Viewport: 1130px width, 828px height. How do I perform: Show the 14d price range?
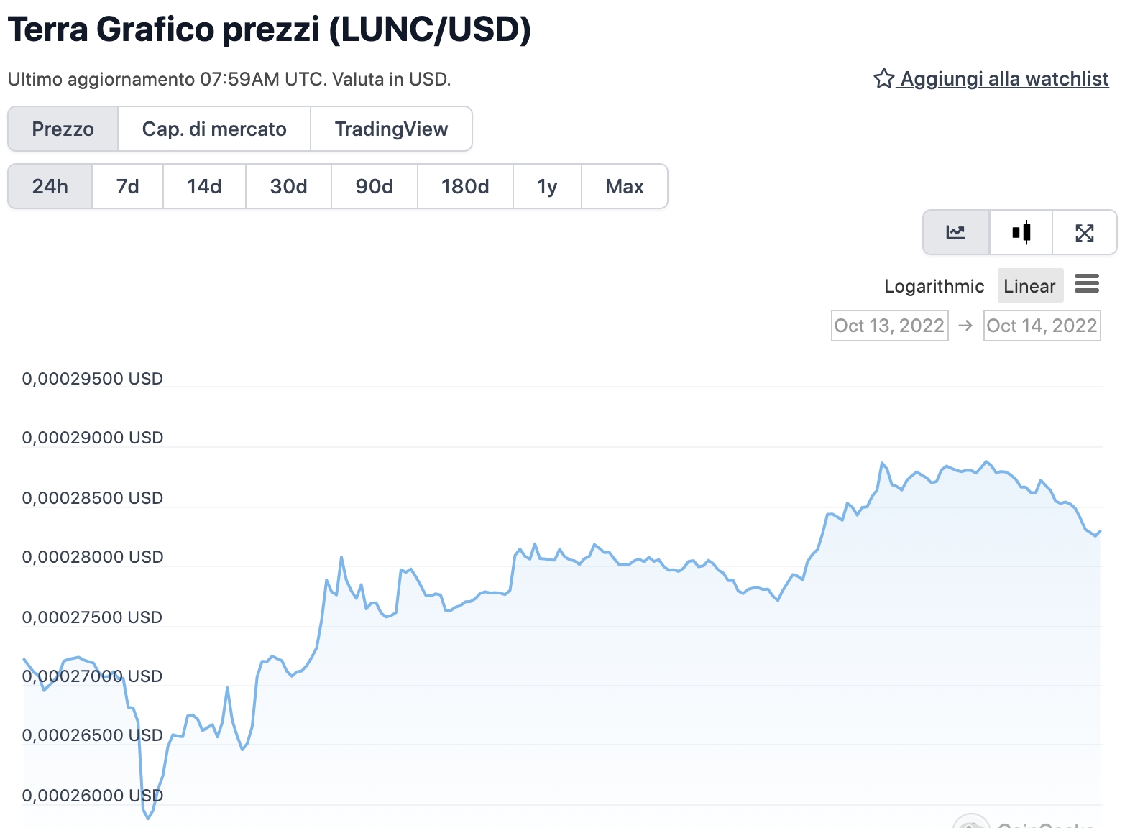(x=204, y=187)
